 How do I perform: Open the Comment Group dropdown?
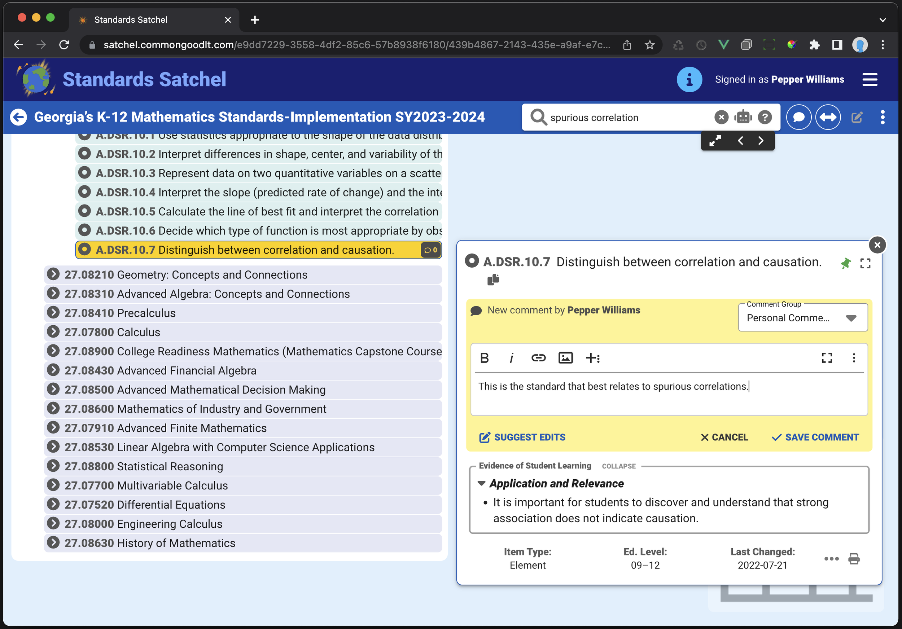803,318
